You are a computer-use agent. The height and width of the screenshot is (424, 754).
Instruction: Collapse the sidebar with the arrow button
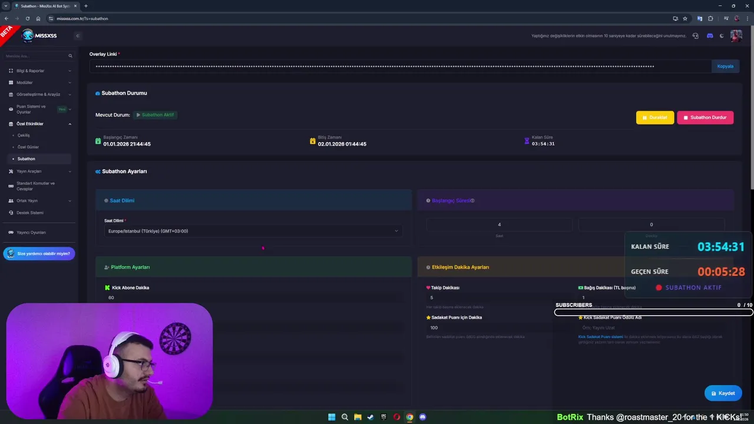77,36
